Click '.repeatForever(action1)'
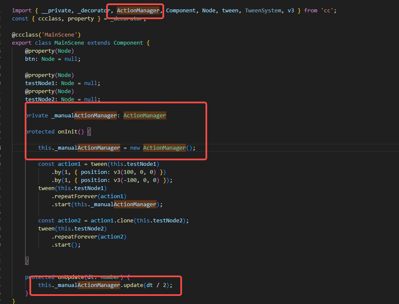Screen dimensions: 399x304 pos(89,196)
